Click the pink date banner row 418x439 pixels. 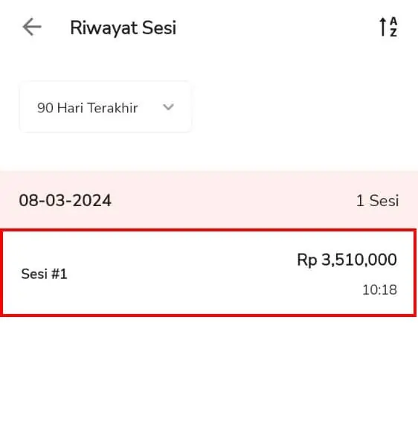(x=209, y=200)
